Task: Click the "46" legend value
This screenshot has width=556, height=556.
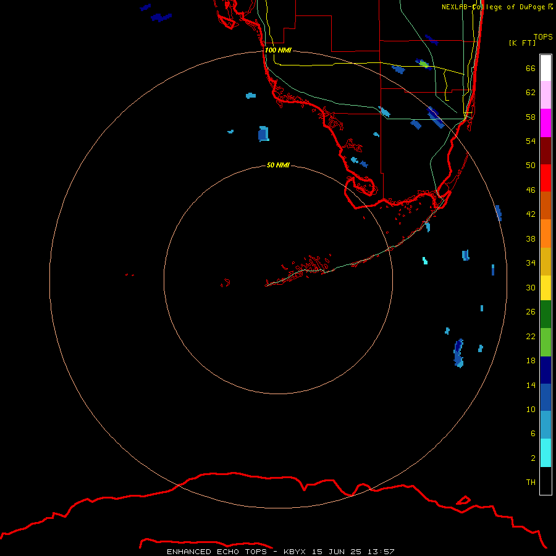Action: pyautogui.click(x=531, y=190)
